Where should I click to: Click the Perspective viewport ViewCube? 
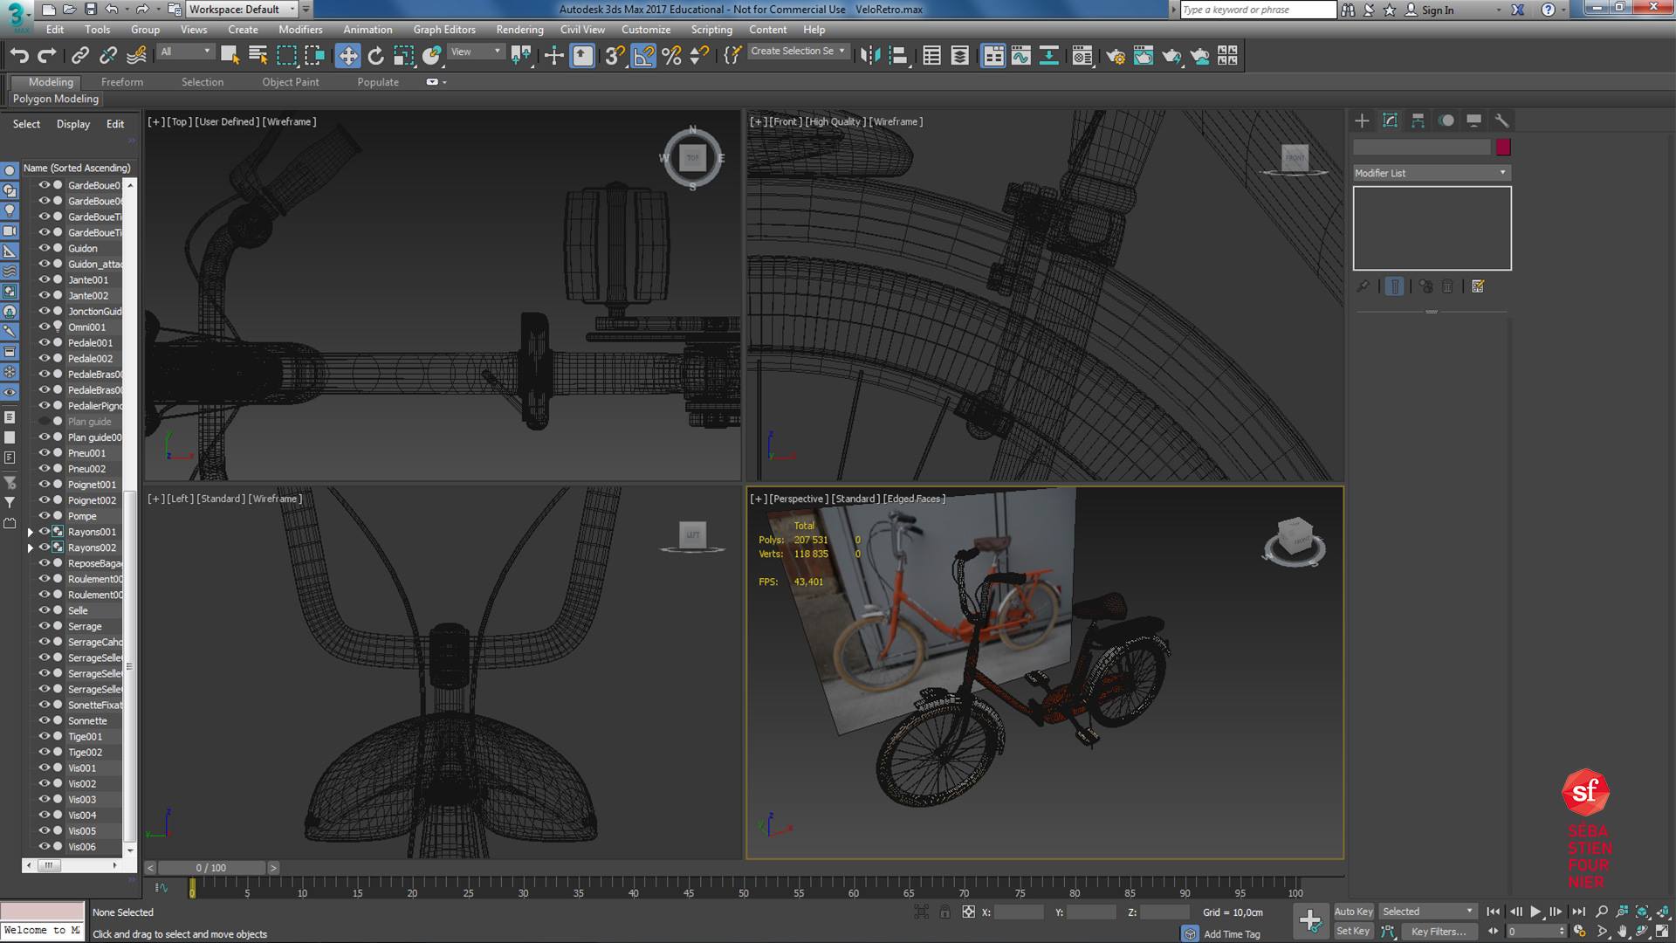pos(1295,541)
